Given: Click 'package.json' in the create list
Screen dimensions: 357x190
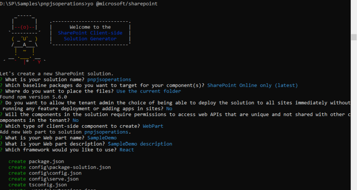Looking at the screenshot, I should pos(47,162).
